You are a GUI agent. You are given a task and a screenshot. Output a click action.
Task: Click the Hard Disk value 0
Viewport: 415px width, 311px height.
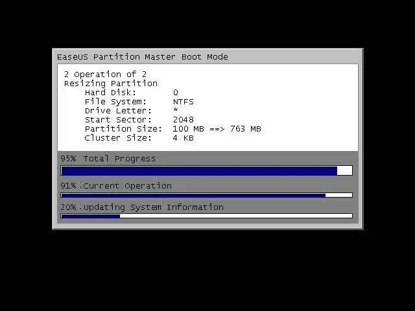(x=176, y=93)
